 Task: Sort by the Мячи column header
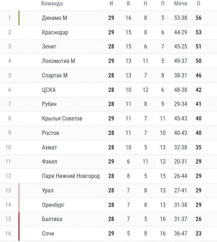181,3
